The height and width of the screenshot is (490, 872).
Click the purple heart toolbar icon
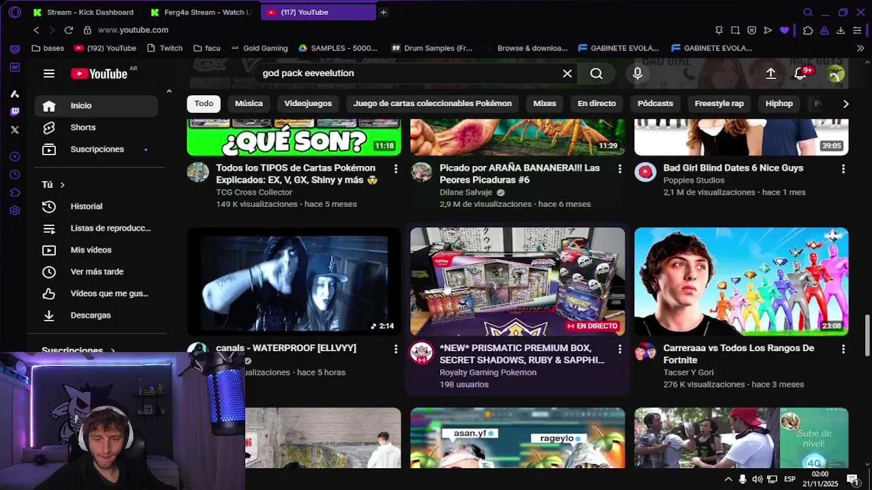pos(785,30)
